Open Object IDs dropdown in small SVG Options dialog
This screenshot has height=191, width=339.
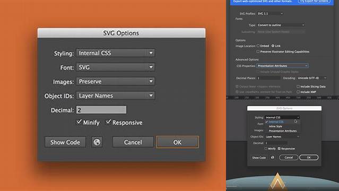click(x=282, y=137)
